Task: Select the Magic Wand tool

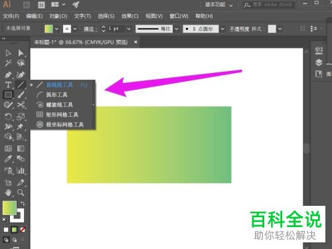Action: point(8,63)
